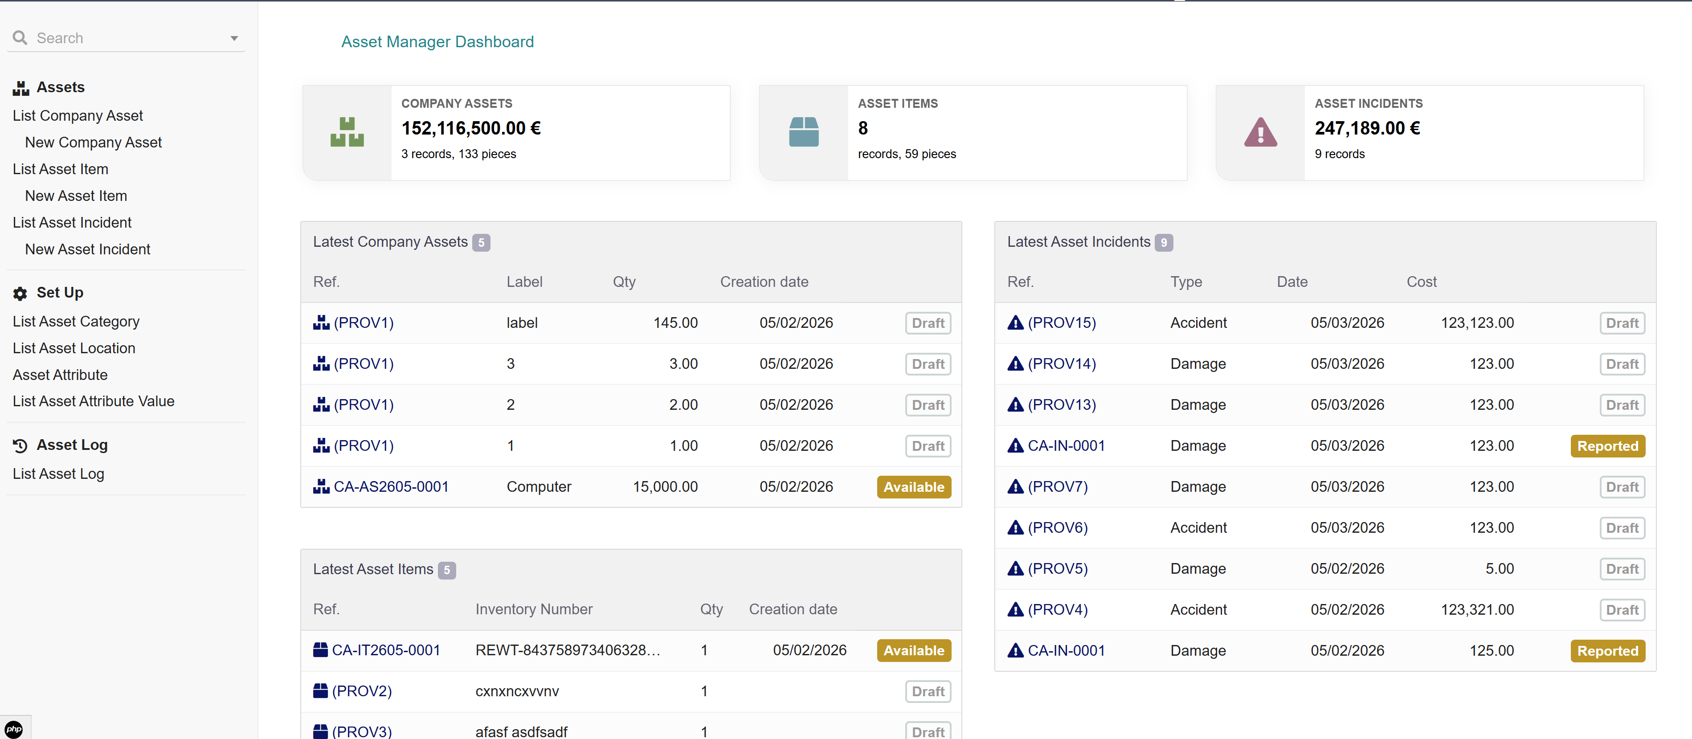1692x739 pixels.
Task: Select New Asset Item menu entry
Action: coord(76,196)
